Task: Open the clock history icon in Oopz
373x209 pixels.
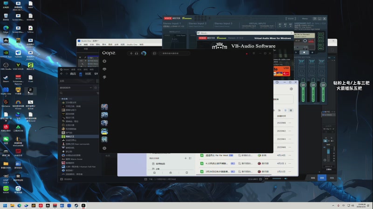Action: click(x=154, y=53)
